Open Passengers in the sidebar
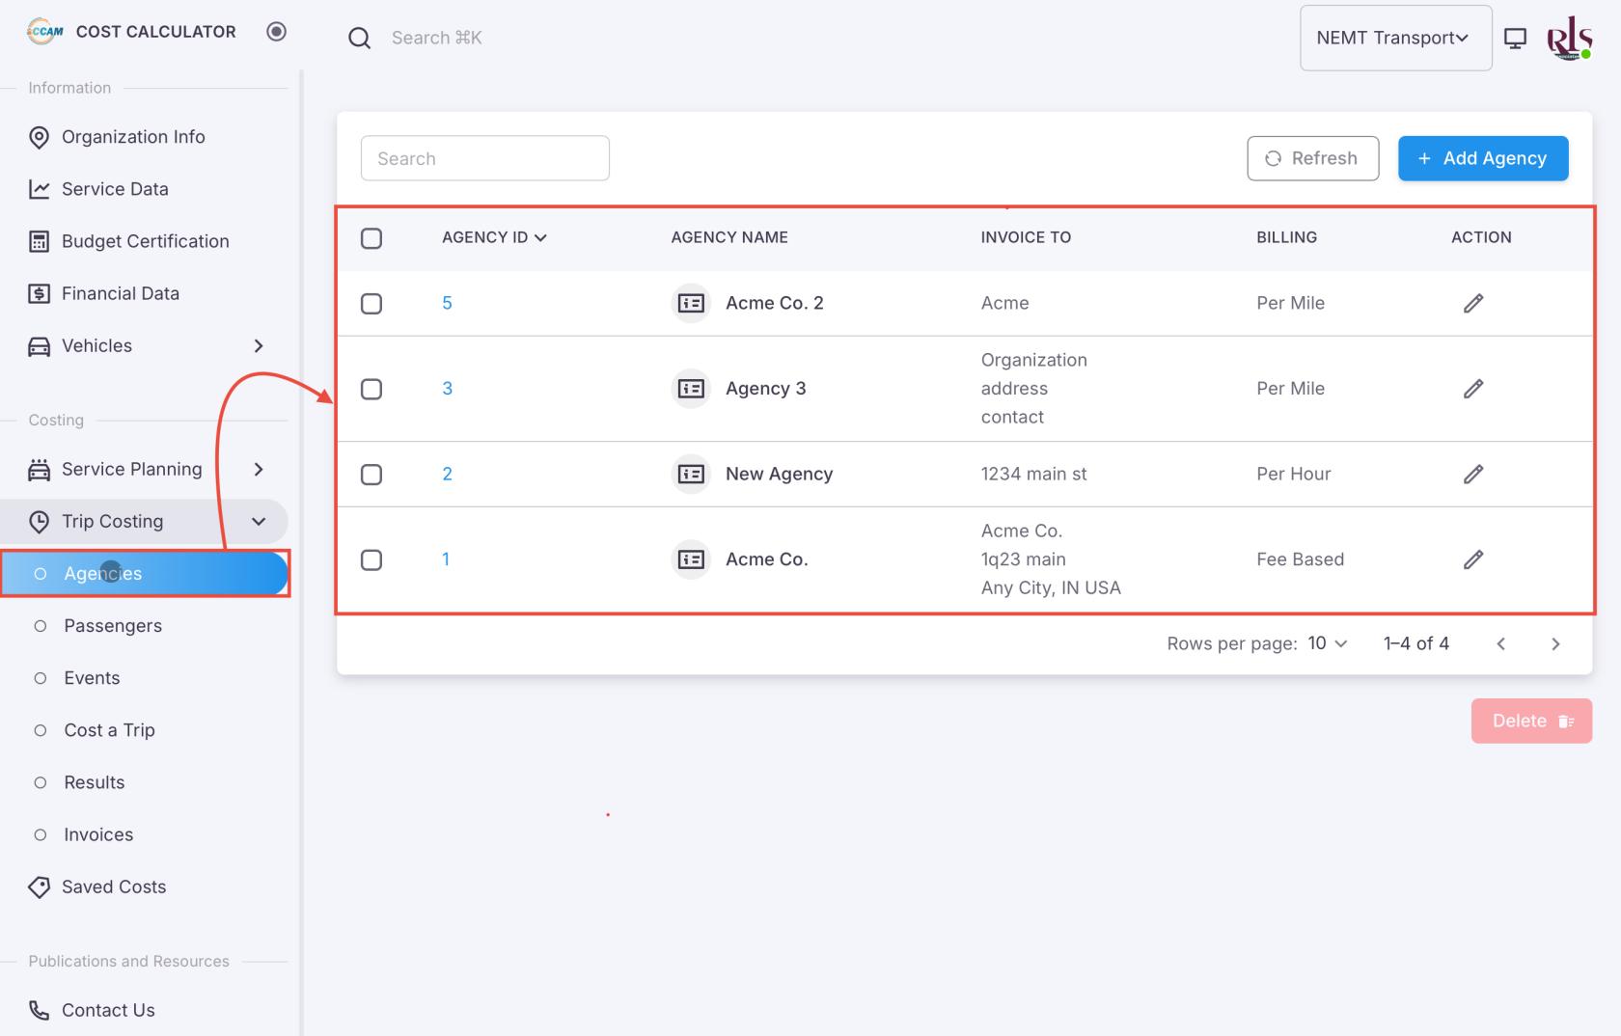Screen dimensions: 1621x1036 (x=112, y=626)
